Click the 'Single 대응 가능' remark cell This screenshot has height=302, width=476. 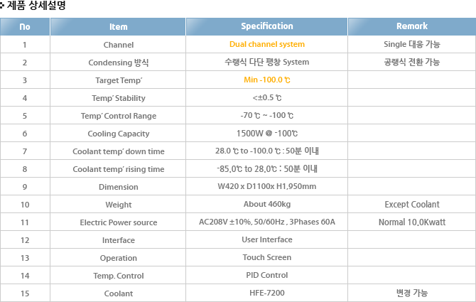(412, 44)
